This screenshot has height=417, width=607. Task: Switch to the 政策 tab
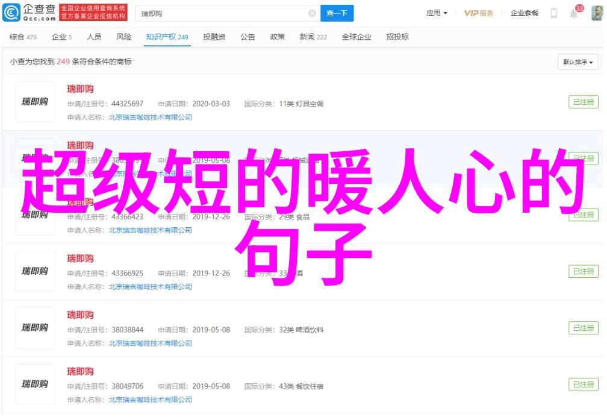(277, 37)
